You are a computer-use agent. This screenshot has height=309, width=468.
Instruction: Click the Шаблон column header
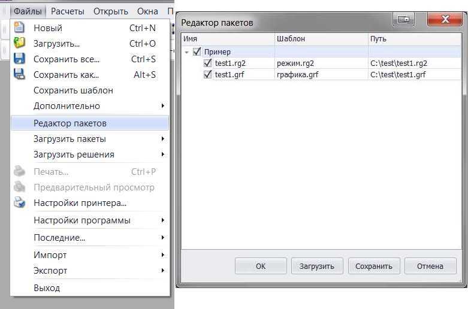tap(321, 39)
